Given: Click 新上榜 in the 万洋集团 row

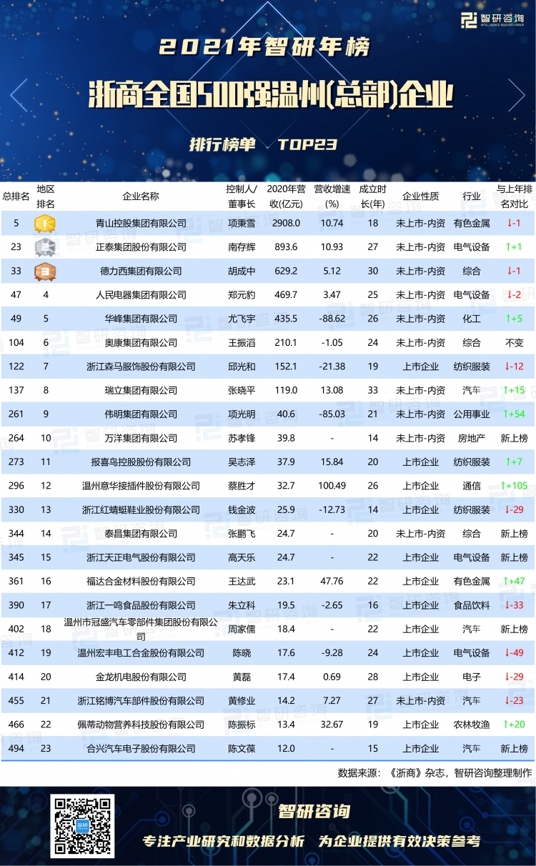Looking at the screenshot, I should (x=515, y=438).
